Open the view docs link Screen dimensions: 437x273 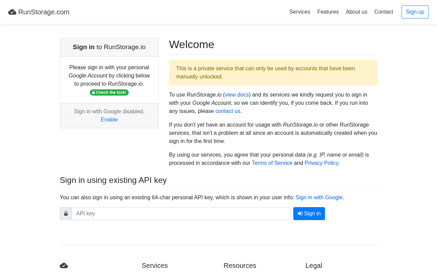click(x=237, y=95)
